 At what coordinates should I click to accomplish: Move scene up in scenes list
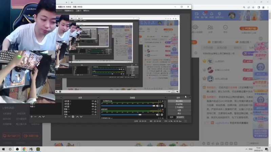(40, 117)
